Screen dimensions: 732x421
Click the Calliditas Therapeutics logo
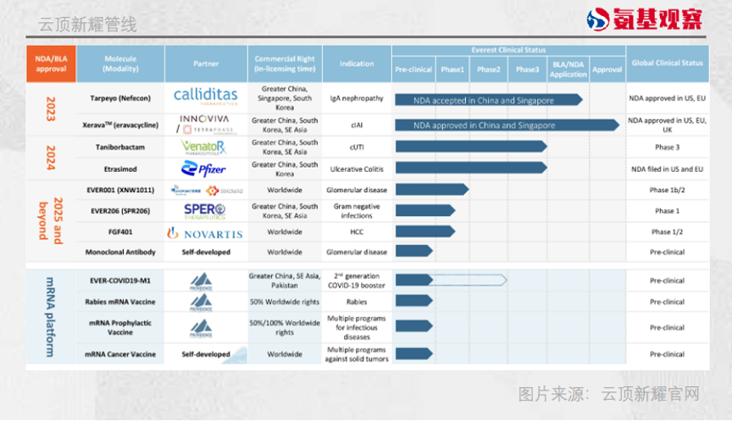click(205, 96)
